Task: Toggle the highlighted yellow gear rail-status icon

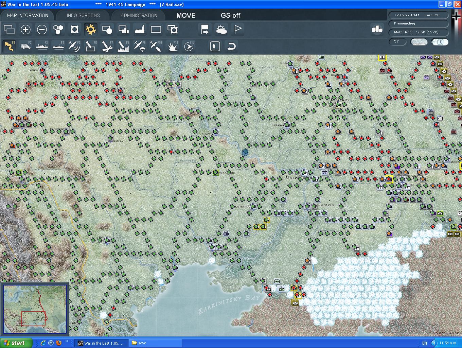Action: 91,30
